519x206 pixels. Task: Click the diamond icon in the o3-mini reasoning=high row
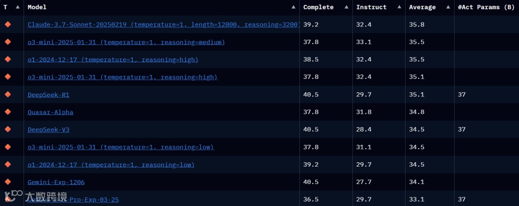[8, 77]
